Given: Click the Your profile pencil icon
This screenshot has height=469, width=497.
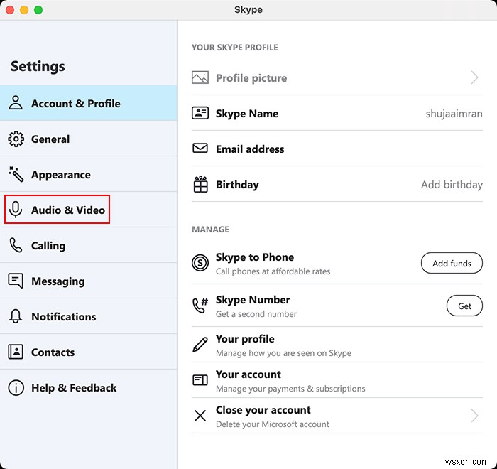Looking at the screenshot, I should coord(200,345).
